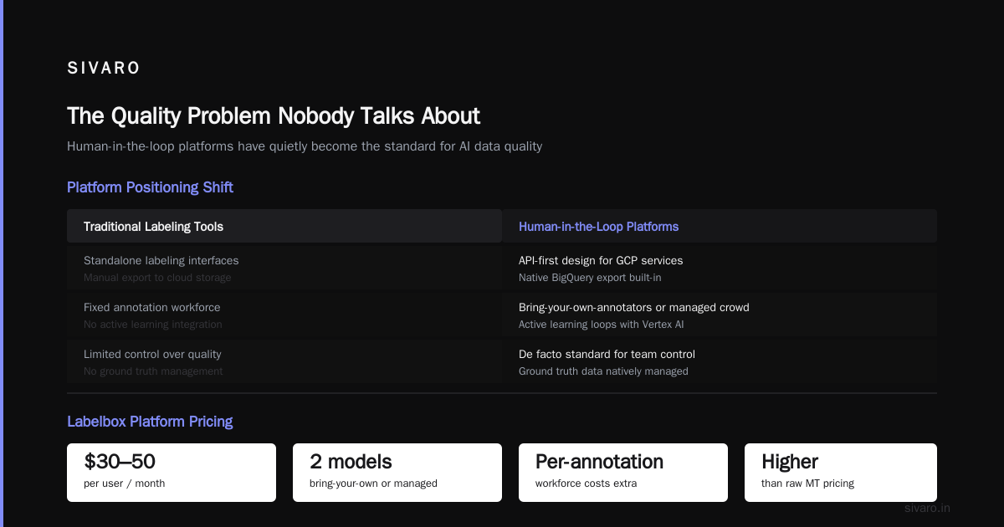Screen dimensions: 1004x527
Task: Click 'No ground truth management' text
Action: (153, 371)
